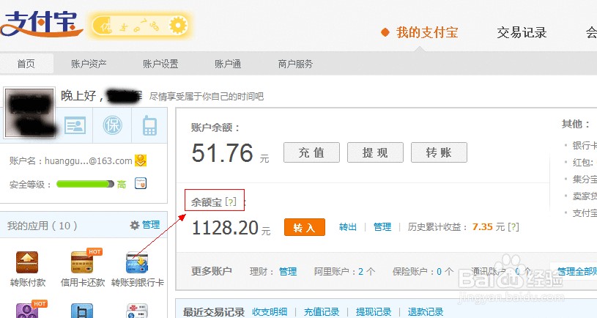Screen dimensions: 597x318
Task: Select the 账户资产 tab
Action: coord(89,64)
